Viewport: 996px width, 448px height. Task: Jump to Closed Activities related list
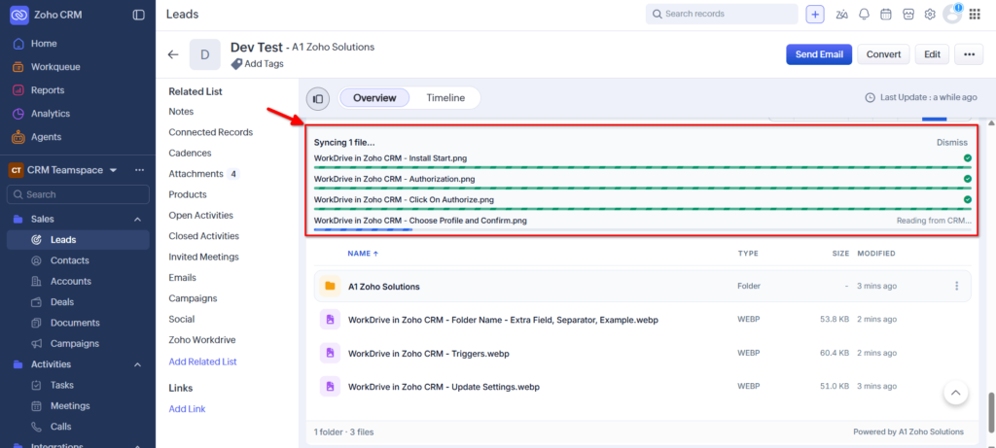[204, 235]
